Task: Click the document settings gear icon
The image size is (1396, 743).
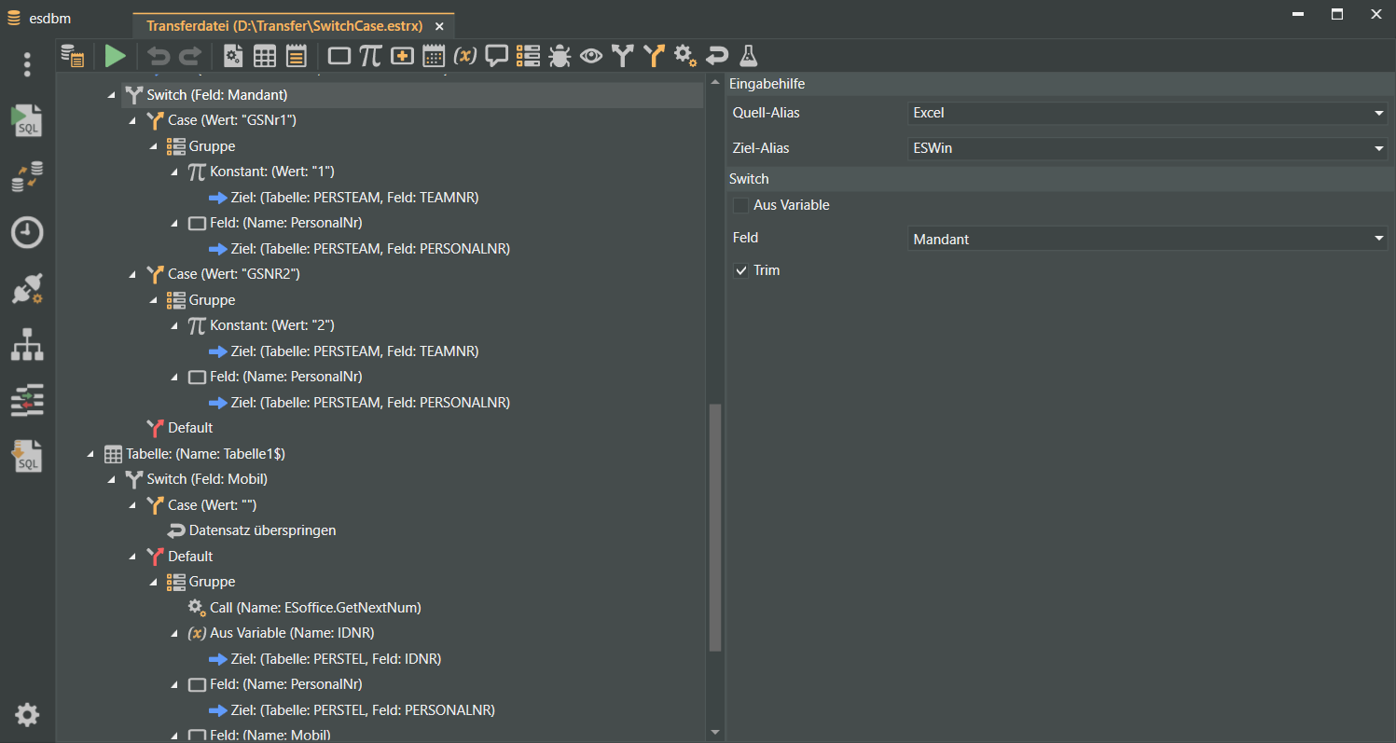Action: click(x=233, y=56)
